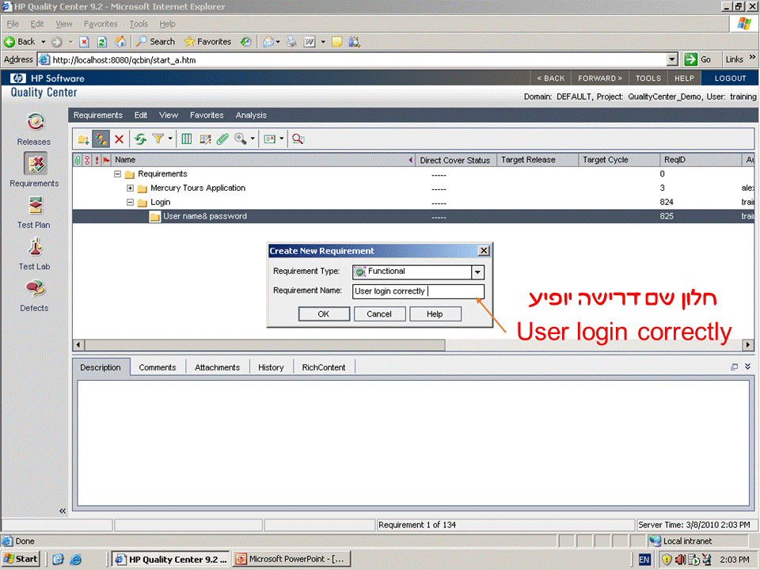Click the Select Columns icon
The height and width of the screenshot is (570, 760).
click(x=187, y=139)
